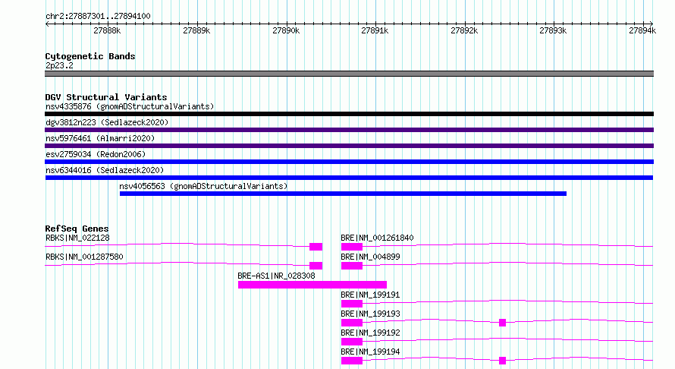Click the exon block of BRE|NM_004899
675x369 pixels.
tap(352, 266)
